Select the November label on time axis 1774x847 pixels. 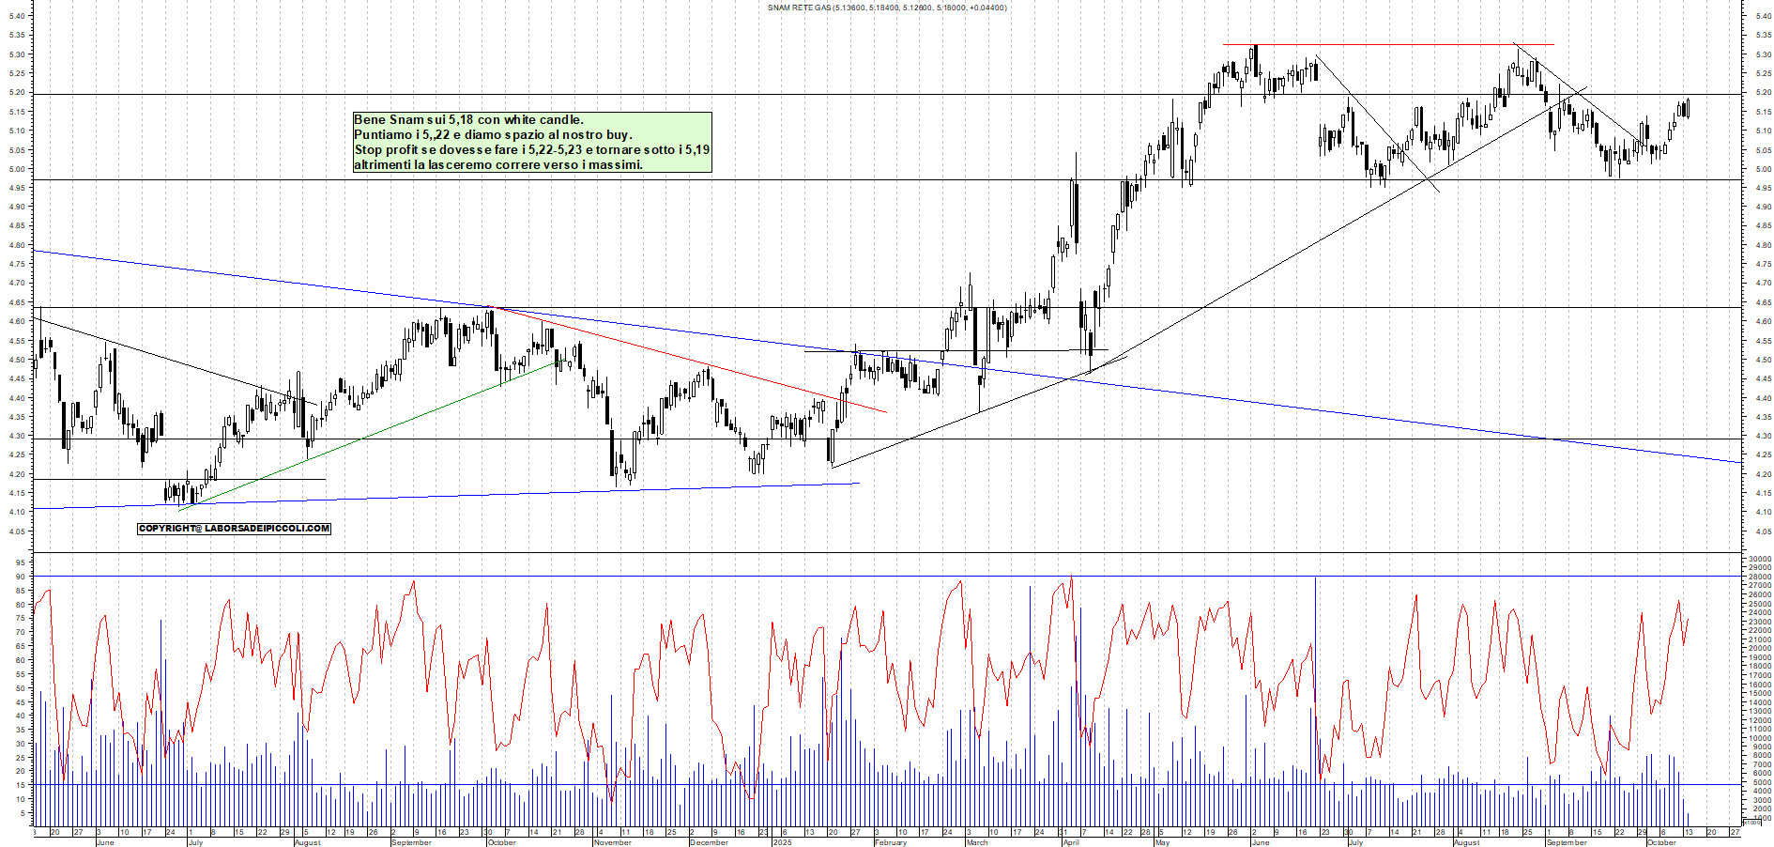(x=612, y=842)
